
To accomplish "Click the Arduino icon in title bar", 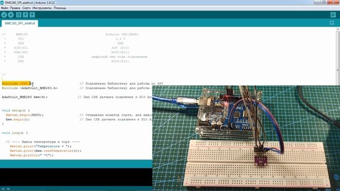I will pyautogui.click(x=2, y=3).
